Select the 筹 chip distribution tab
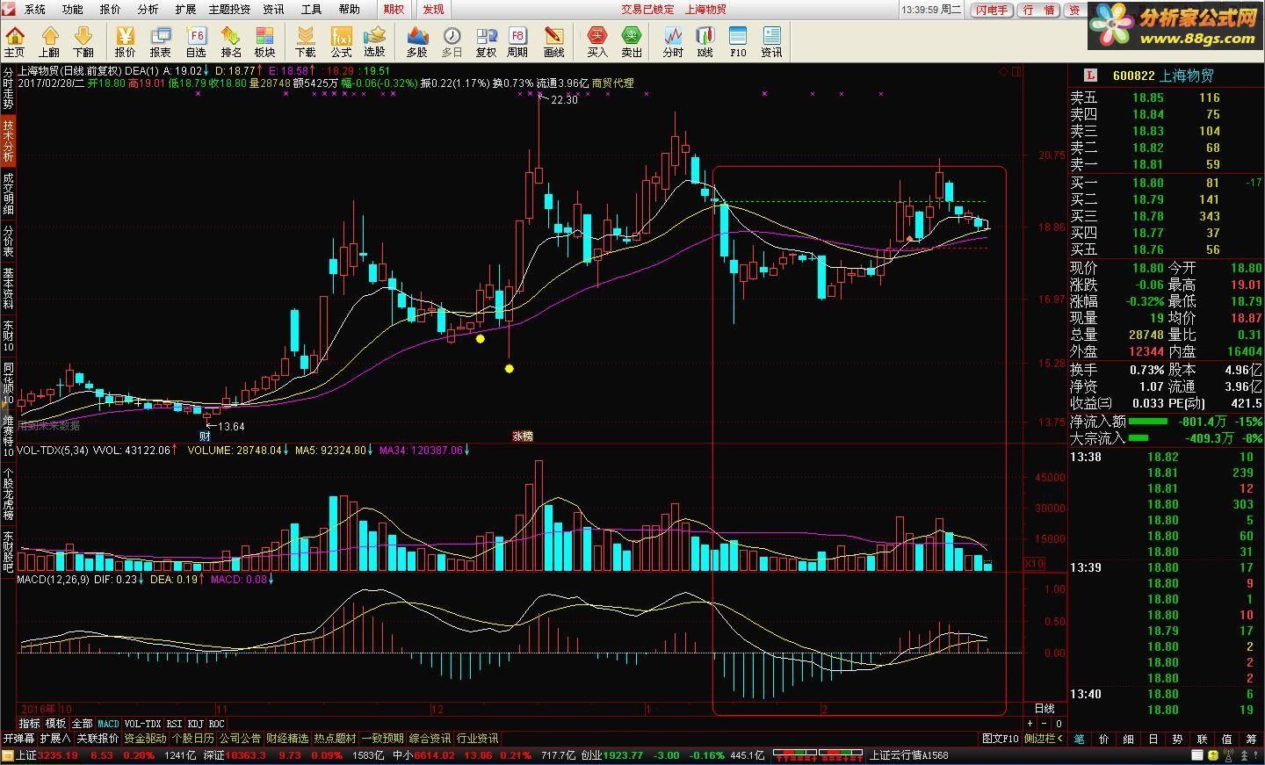 1252,739
